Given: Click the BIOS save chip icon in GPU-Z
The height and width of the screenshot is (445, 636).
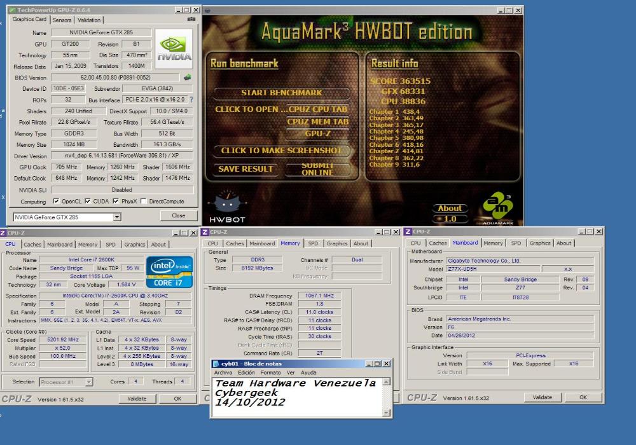Looking at the screenshot, I should (188, 77).
